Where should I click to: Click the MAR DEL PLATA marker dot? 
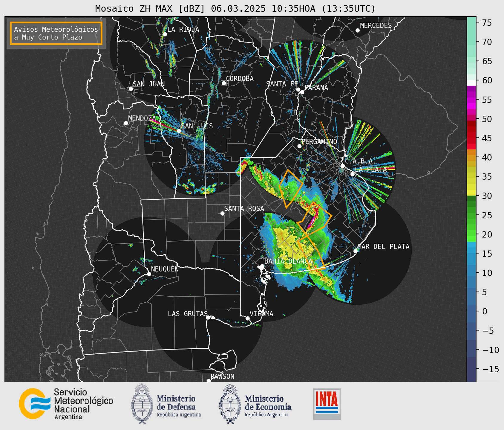click(x=356, y=251)
